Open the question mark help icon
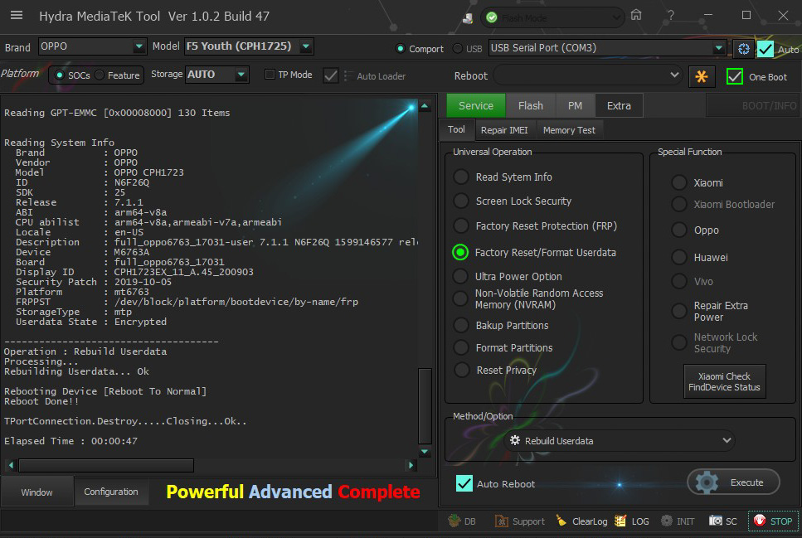The image size is (802, 538). pyautogui.click(x=670, y=15)
